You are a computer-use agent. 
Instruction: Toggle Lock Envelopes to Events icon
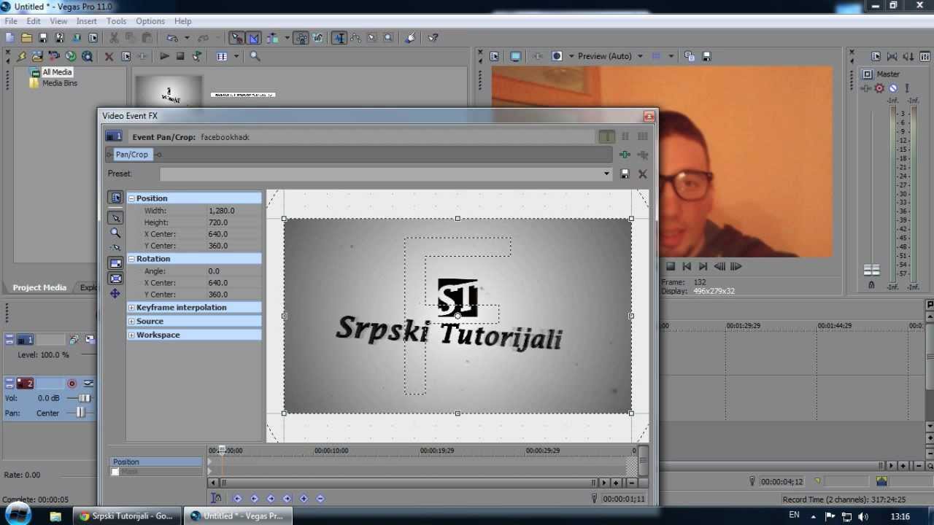[x=301, y=38]
